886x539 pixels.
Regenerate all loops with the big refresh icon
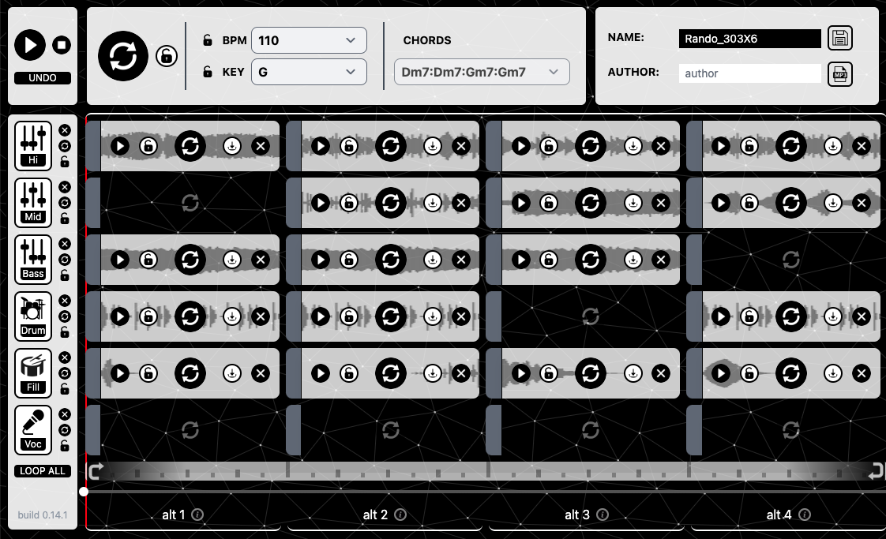point(123,56)
